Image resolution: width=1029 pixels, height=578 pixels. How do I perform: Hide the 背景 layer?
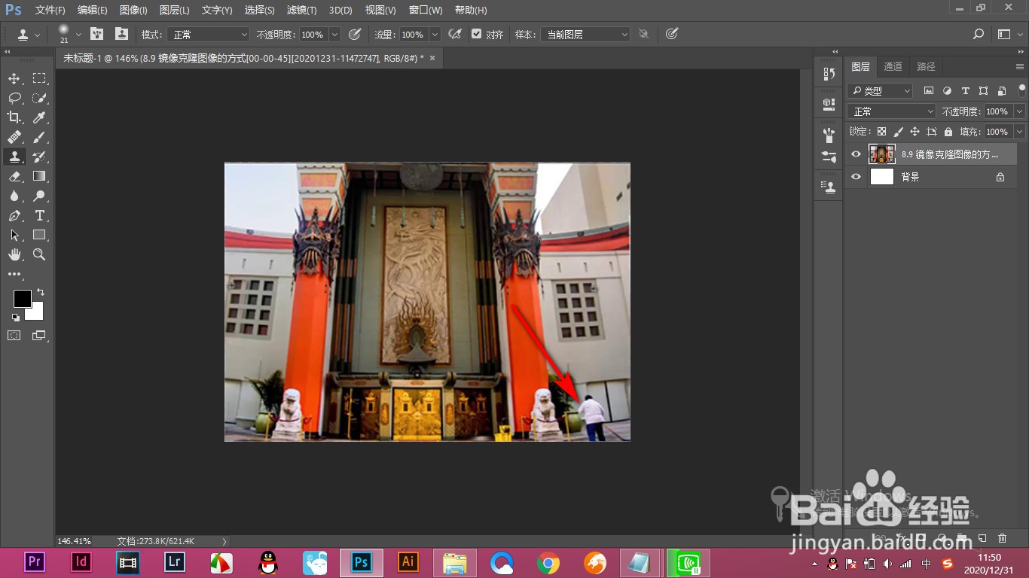coord(855,177)
